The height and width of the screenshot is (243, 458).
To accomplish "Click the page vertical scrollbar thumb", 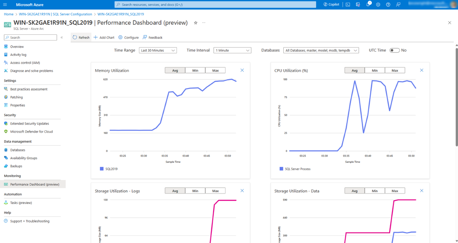I will (x=457, y=96).
